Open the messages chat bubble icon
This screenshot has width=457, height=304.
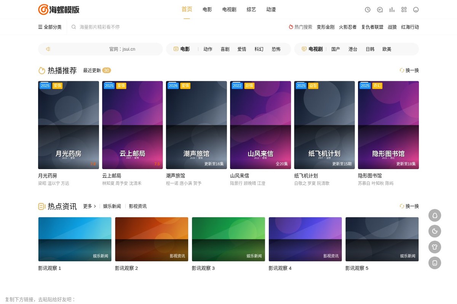pyautogui.click(x=380, y=9)
